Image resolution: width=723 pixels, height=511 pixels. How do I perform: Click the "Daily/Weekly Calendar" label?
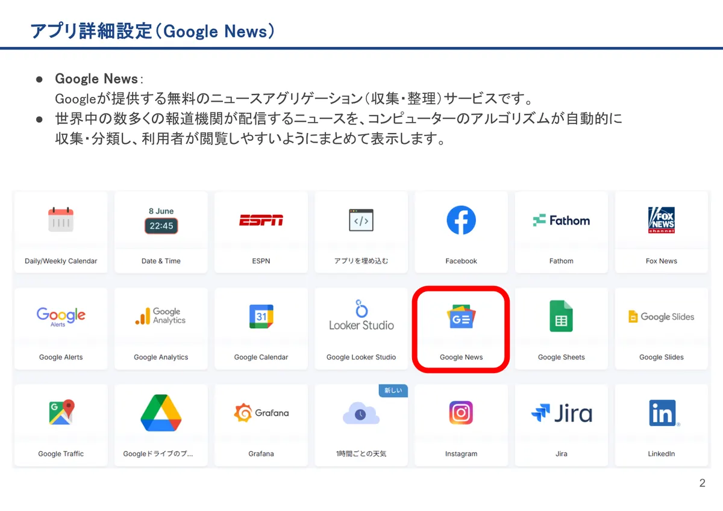pyautogui.click(x=61, y=261)
